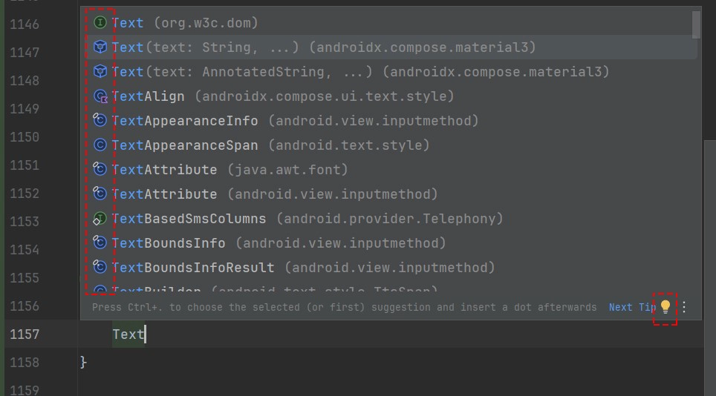The width and height of the screenshot is (716, 396).
Task: Click the interface icon beside Text (org.w3c.dom)
Action: point(100,22)
